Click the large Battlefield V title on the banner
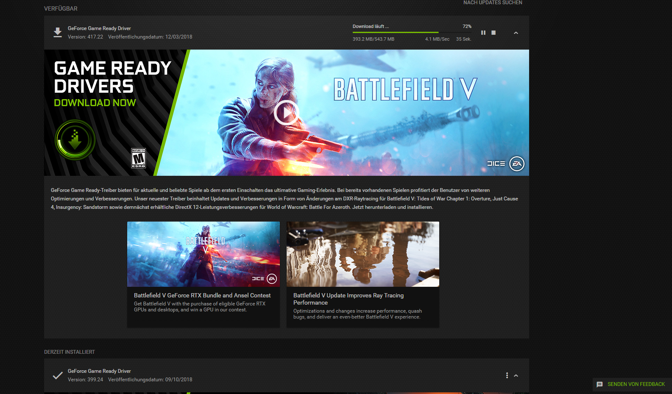Viewport: 672px width, 394px height. coord(405,89)
